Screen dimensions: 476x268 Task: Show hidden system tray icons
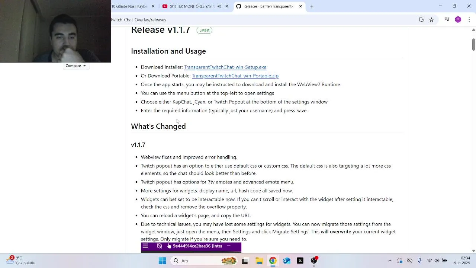(390, 261)
